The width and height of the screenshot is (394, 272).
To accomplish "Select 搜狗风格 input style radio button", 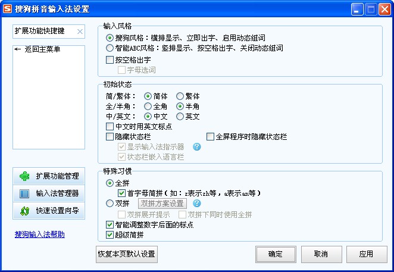I will 110,38.
